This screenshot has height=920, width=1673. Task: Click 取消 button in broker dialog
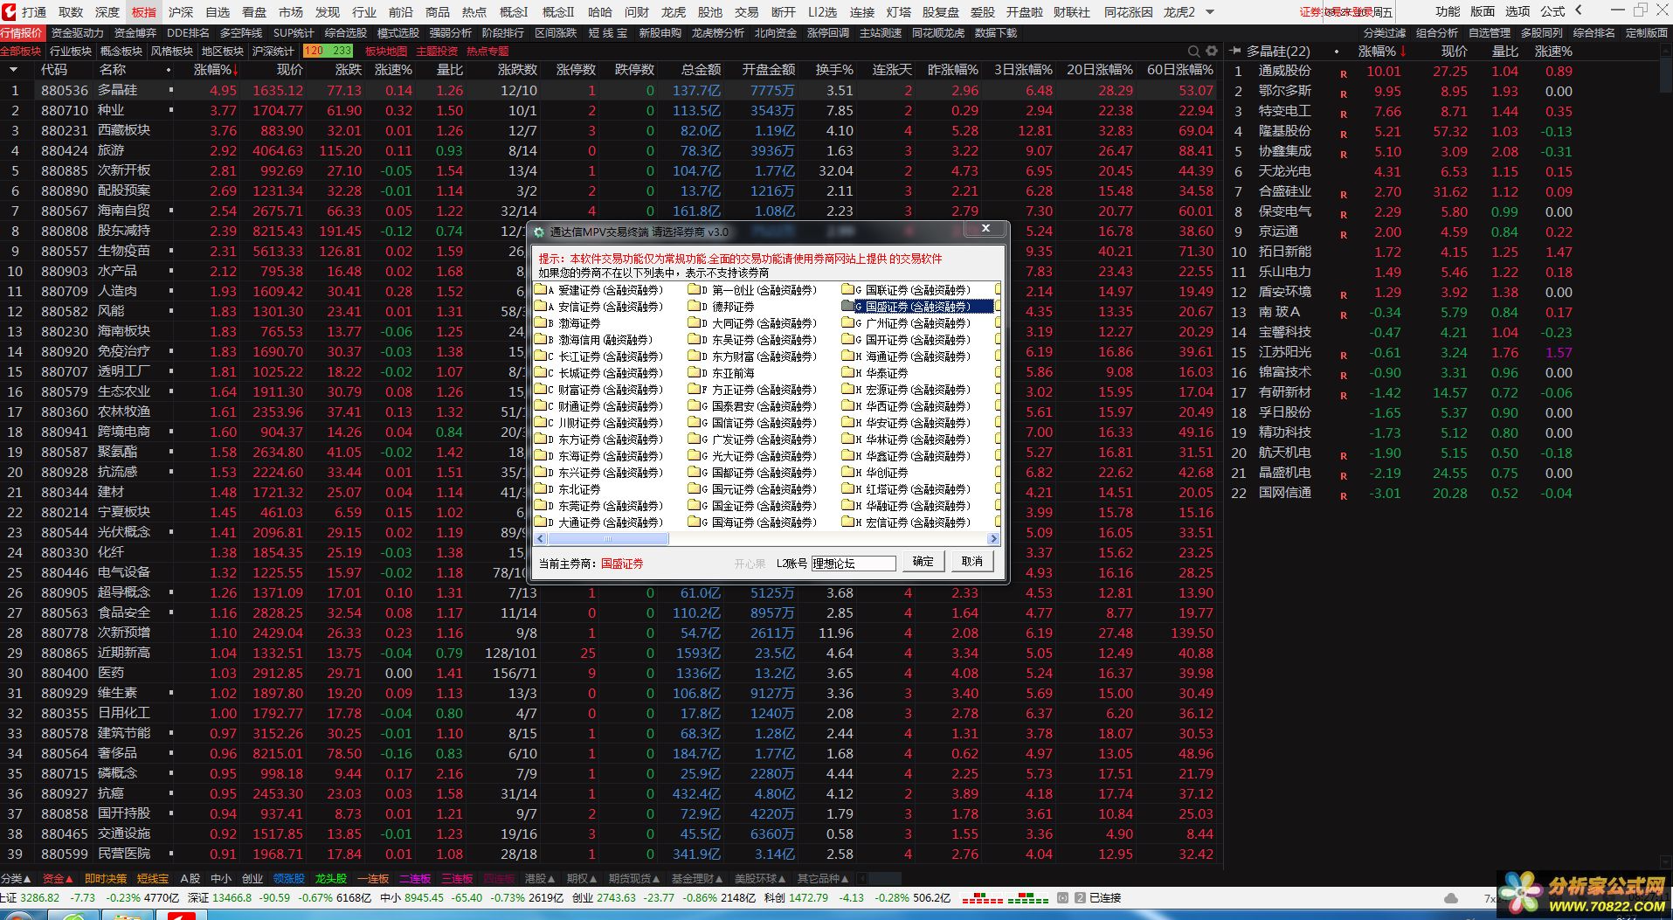(972, 562)
